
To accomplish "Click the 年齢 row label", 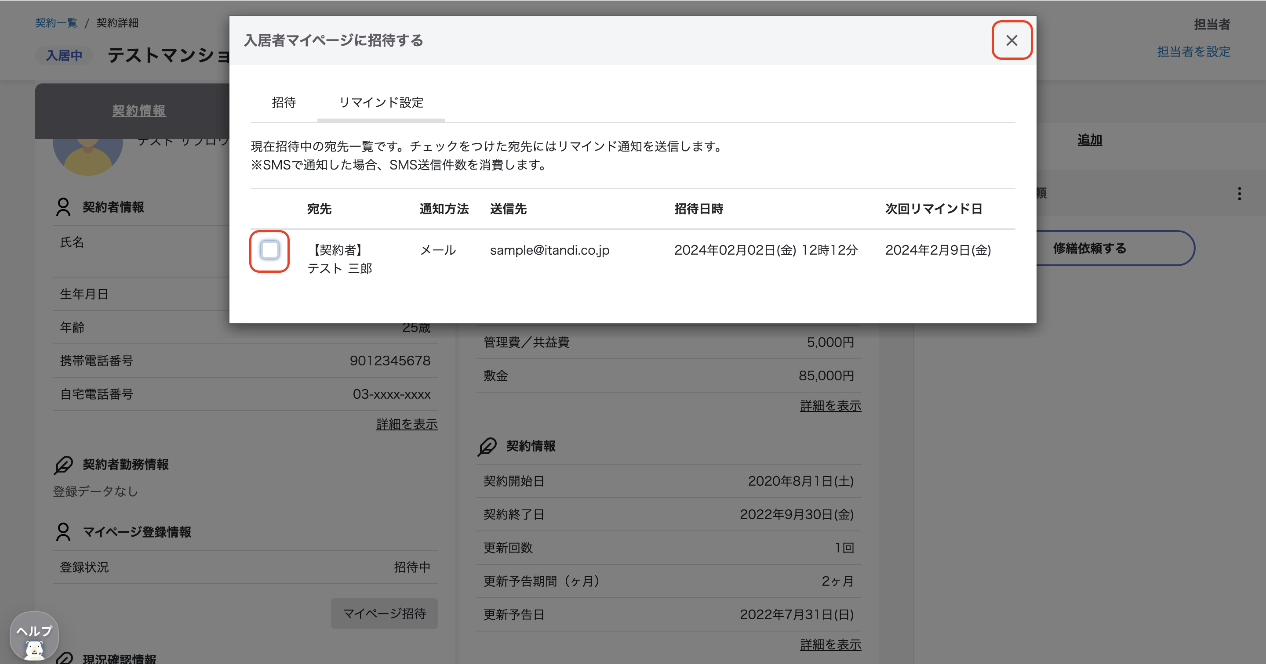I will pos(72,328).
